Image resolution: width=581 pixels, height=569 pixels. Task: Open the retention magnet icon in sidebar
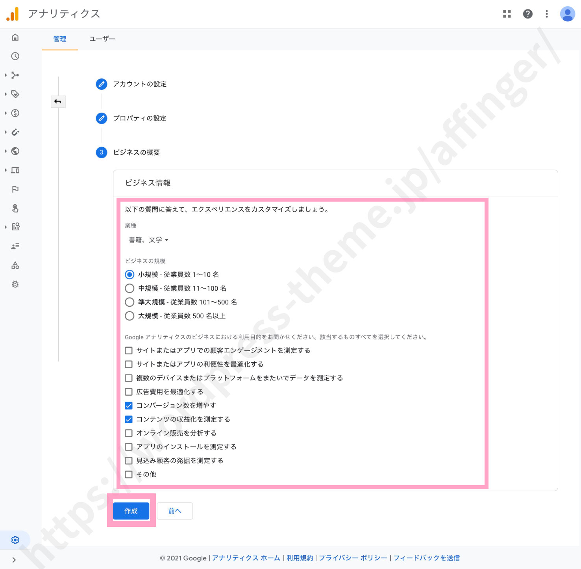pos(15,132)
